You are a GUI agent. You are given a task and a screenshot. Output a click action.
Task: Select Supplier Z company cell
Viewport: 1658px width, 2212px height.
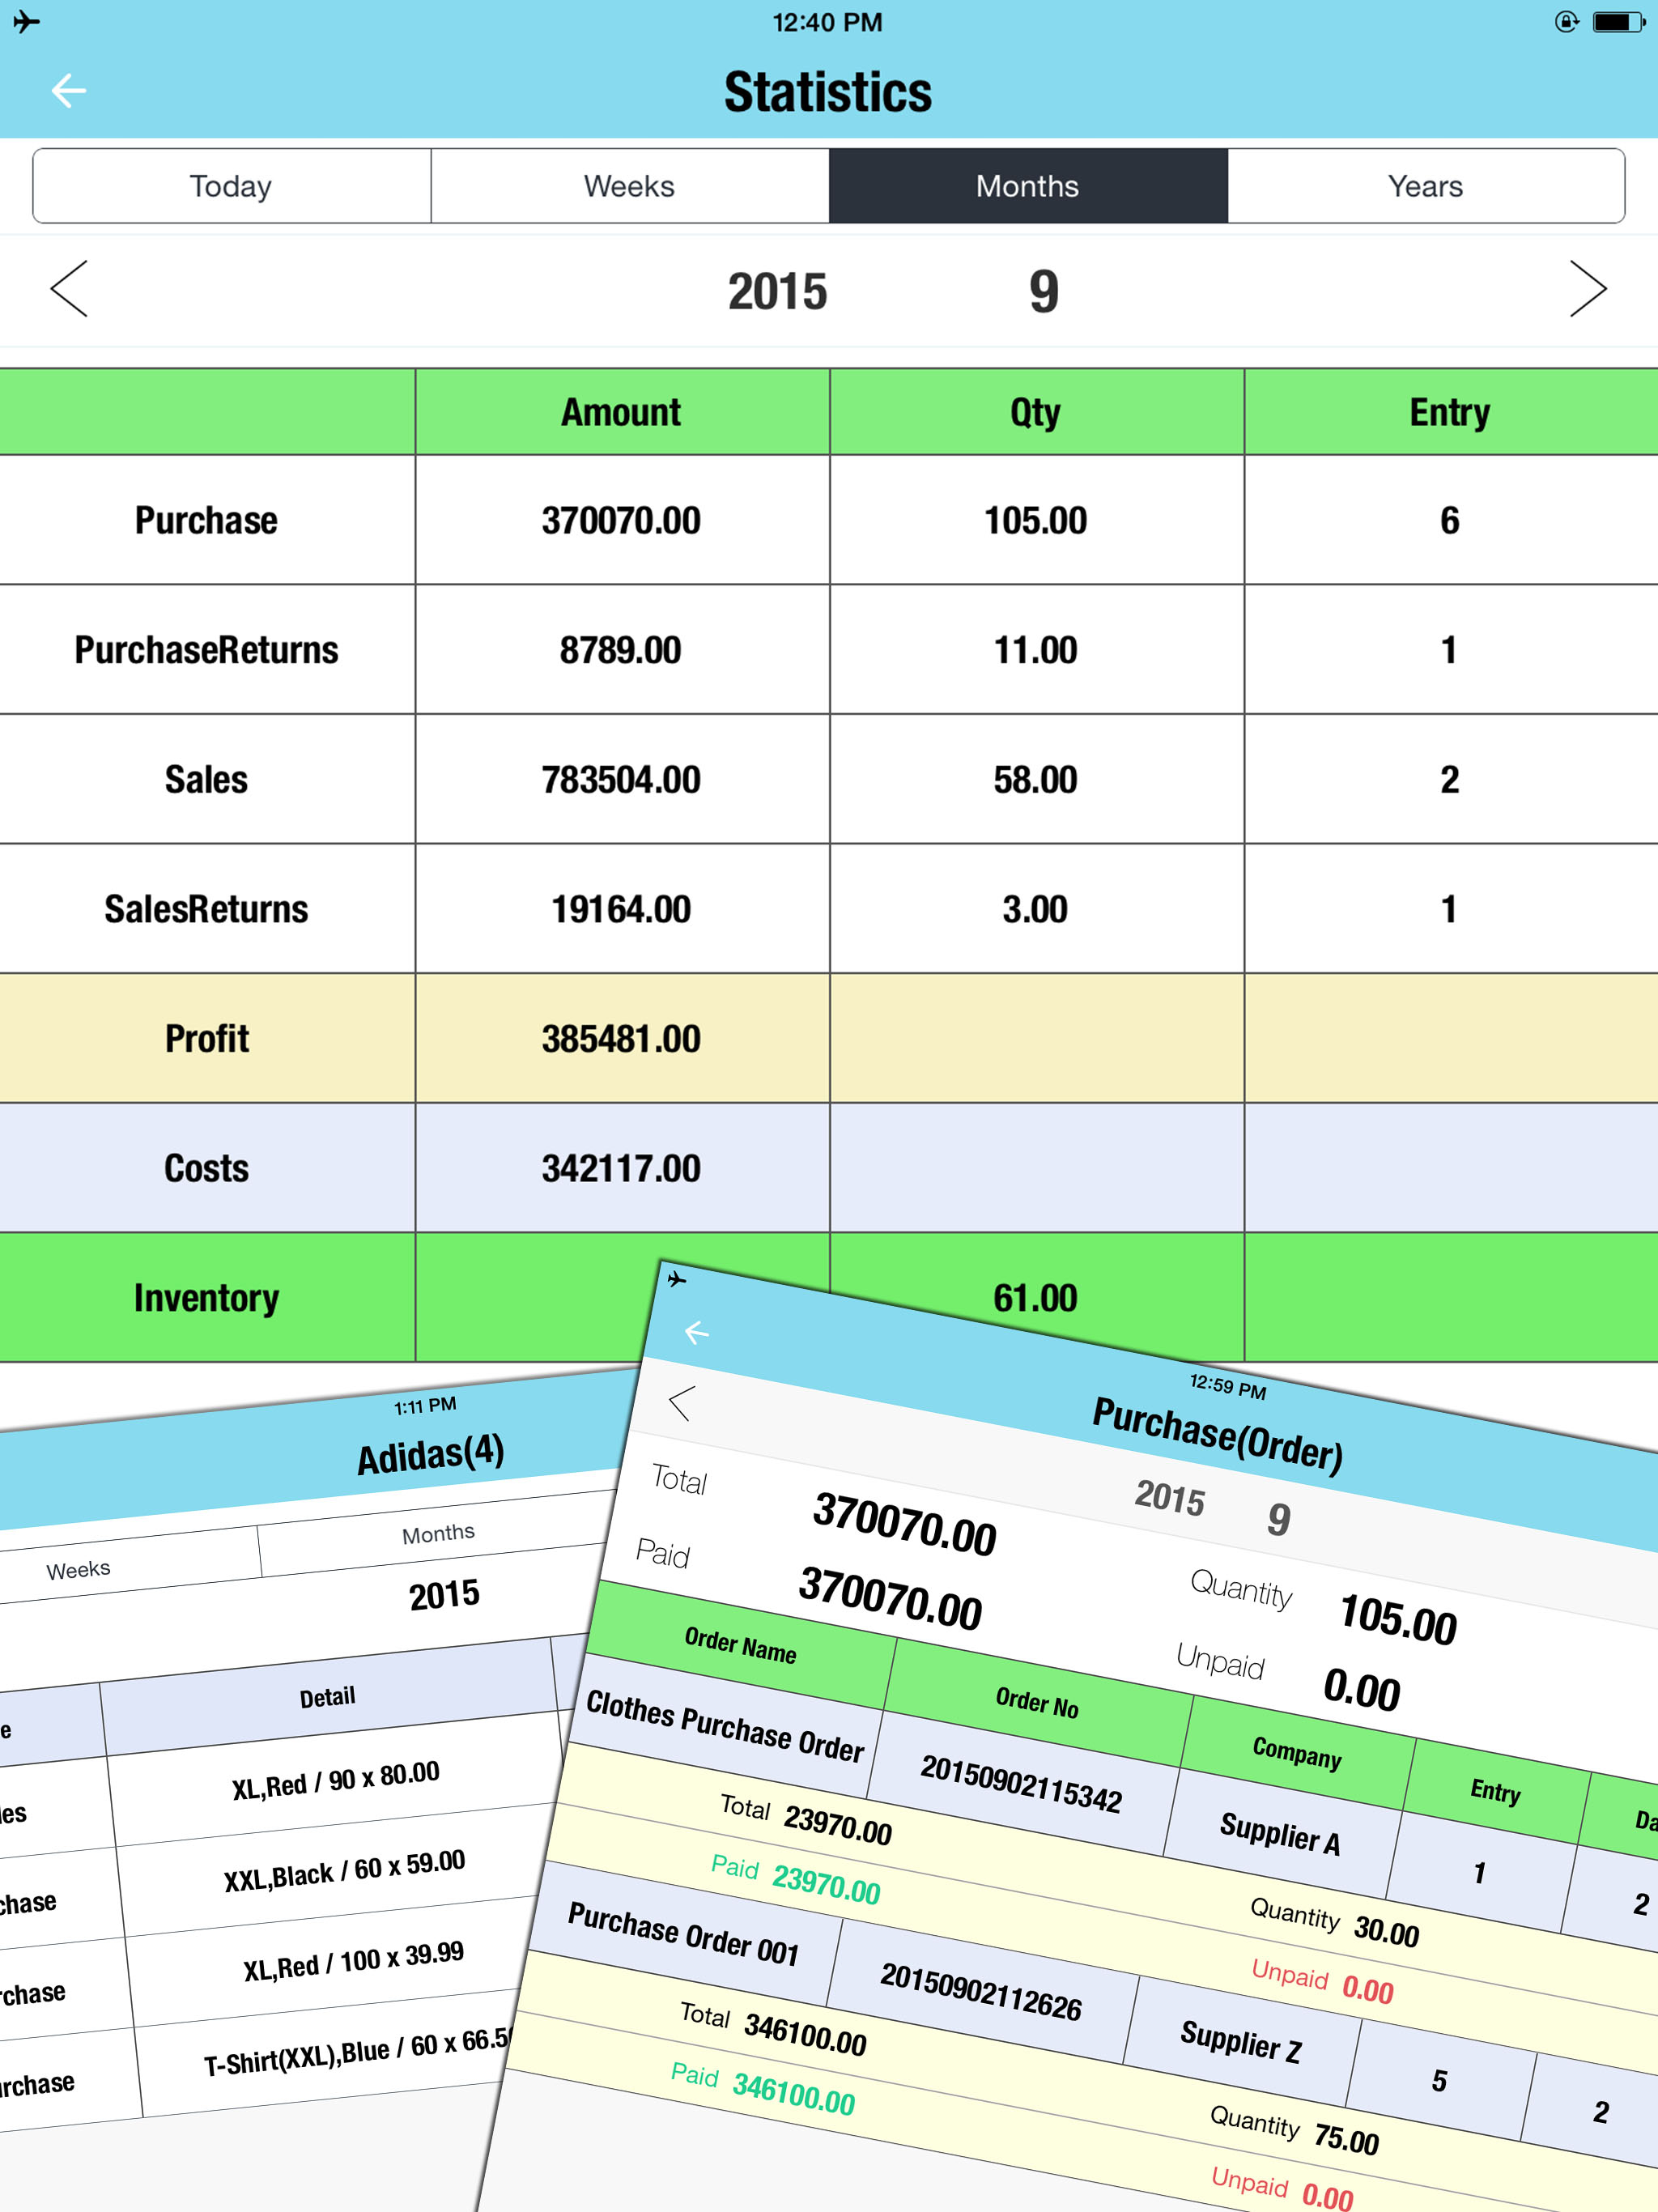pyautogui.click(x=1241, y=2041)
